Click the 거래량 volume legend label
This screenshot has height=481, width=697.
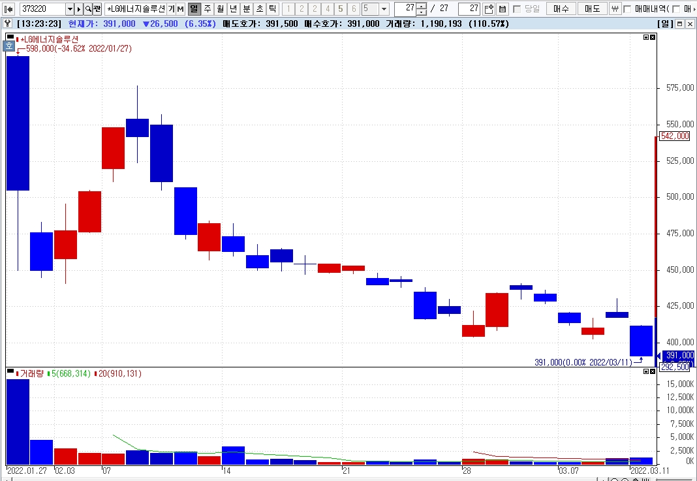[31, 373]
